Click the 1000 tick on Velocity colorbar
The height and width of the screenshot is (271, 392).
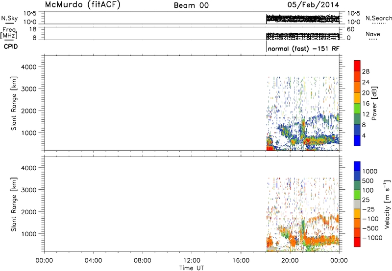[370, 171]
